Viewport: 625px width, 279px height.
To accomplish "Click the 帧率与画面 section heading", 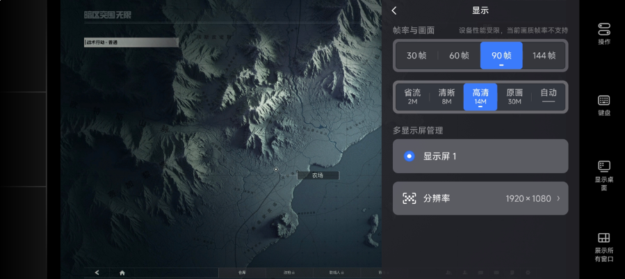I will [x=414, y=31].
